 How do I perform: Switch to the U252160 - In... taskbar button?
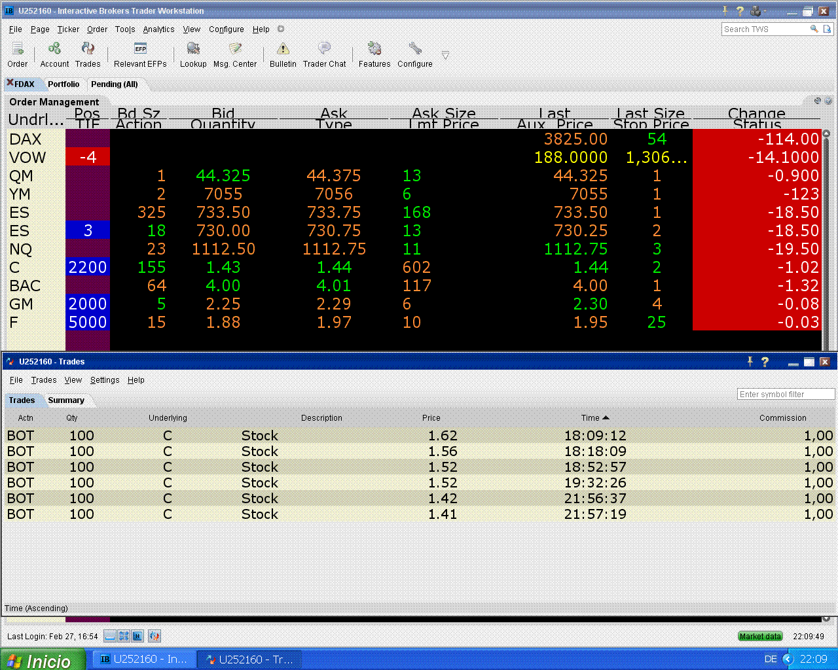[143, 660]
